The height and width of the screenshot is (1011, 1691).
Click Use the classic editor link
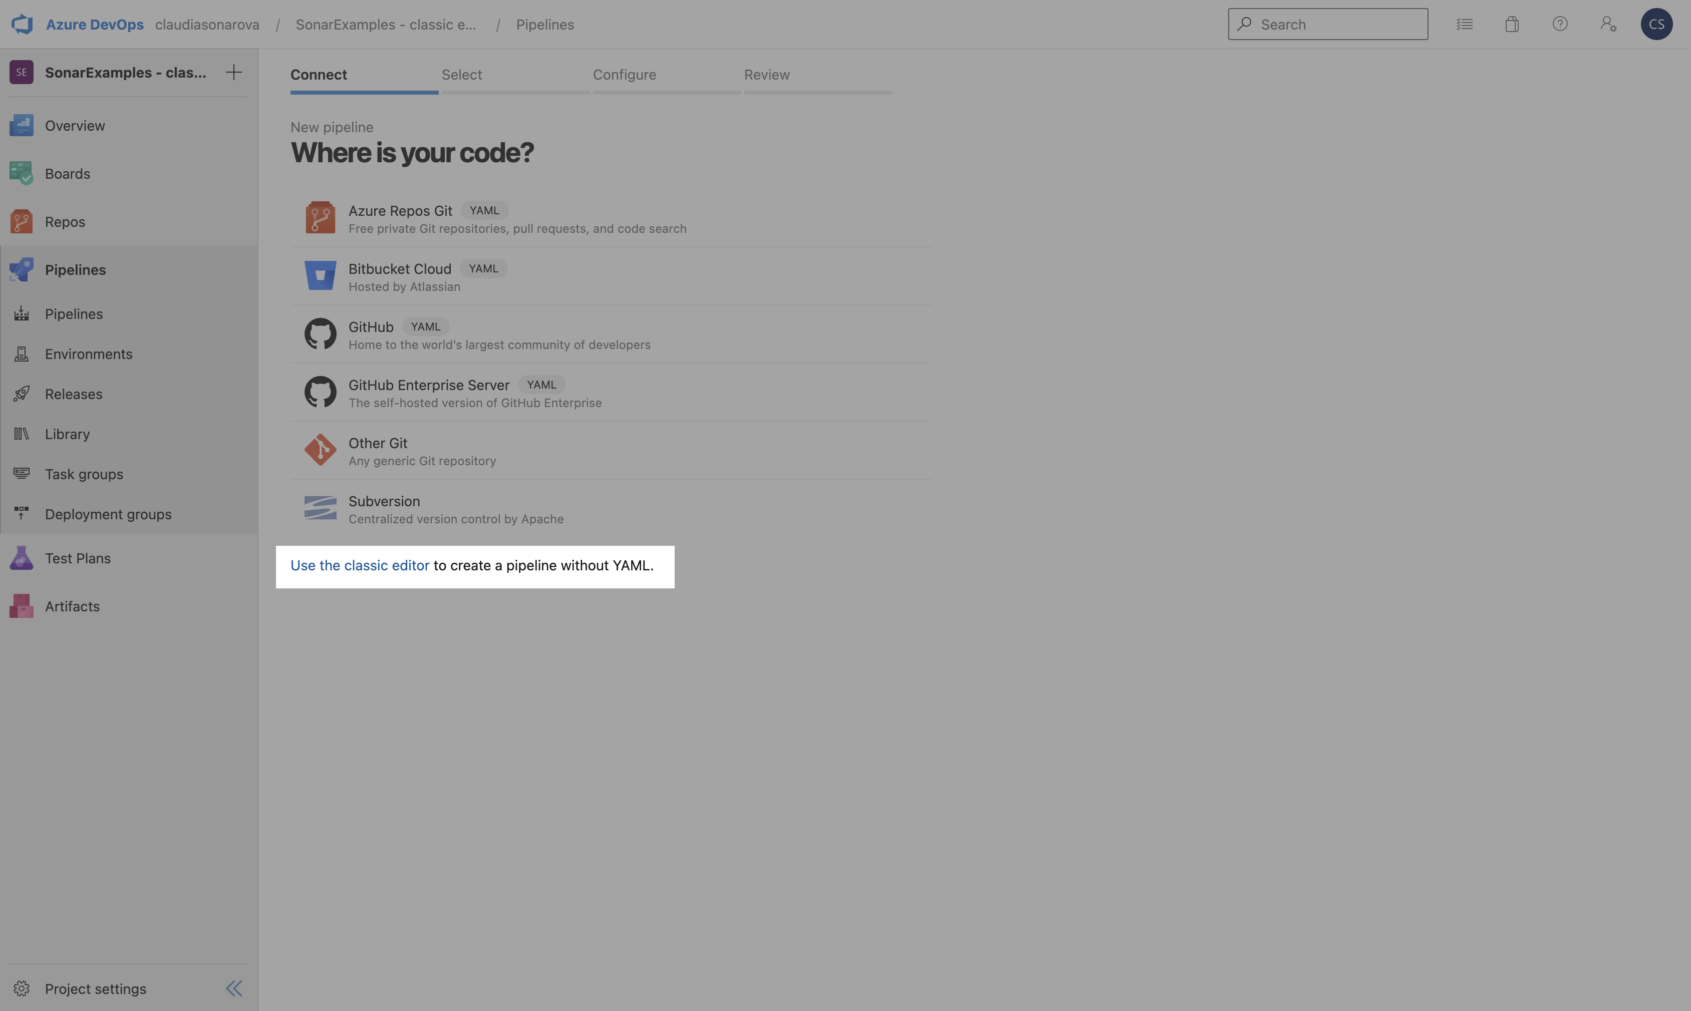coord(360,565)
